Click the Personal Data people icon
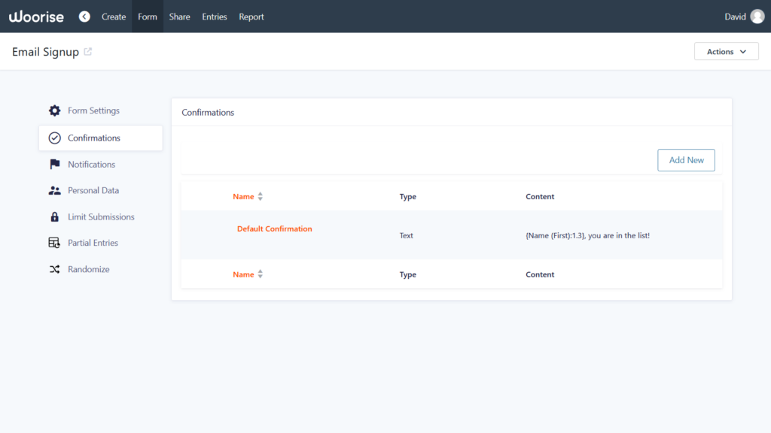 54,191
